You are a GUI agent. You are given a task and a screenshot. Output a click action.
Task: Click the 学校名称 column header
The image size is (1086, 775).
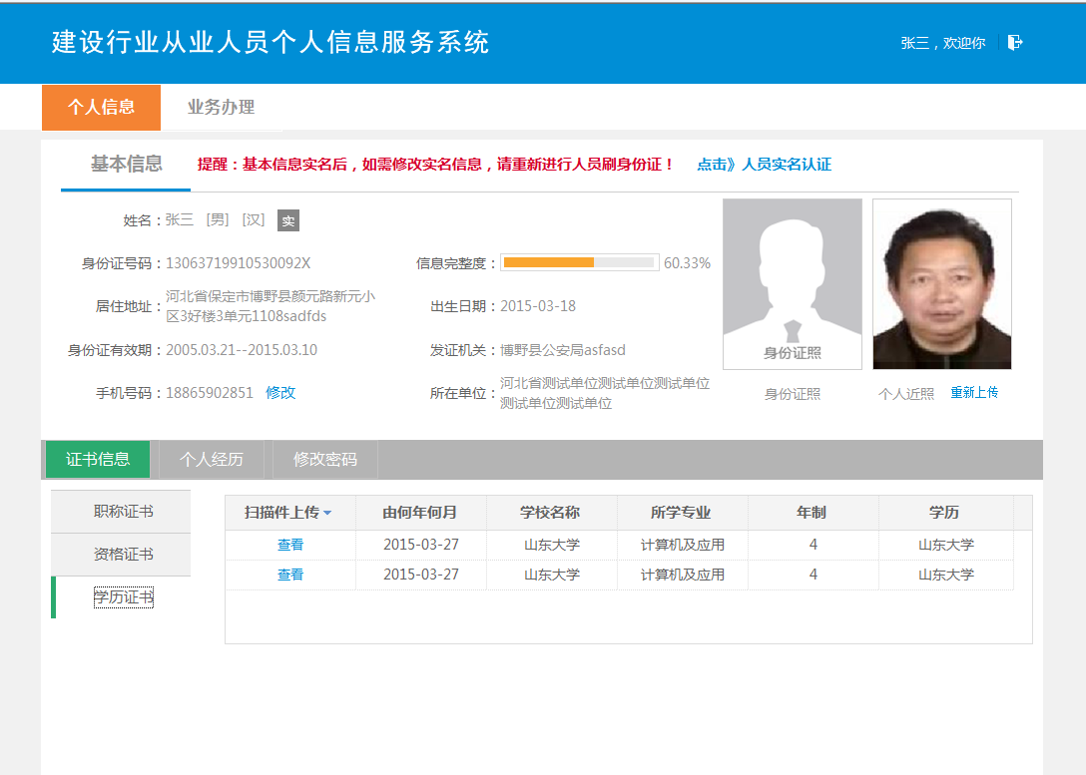coord(551,513)
